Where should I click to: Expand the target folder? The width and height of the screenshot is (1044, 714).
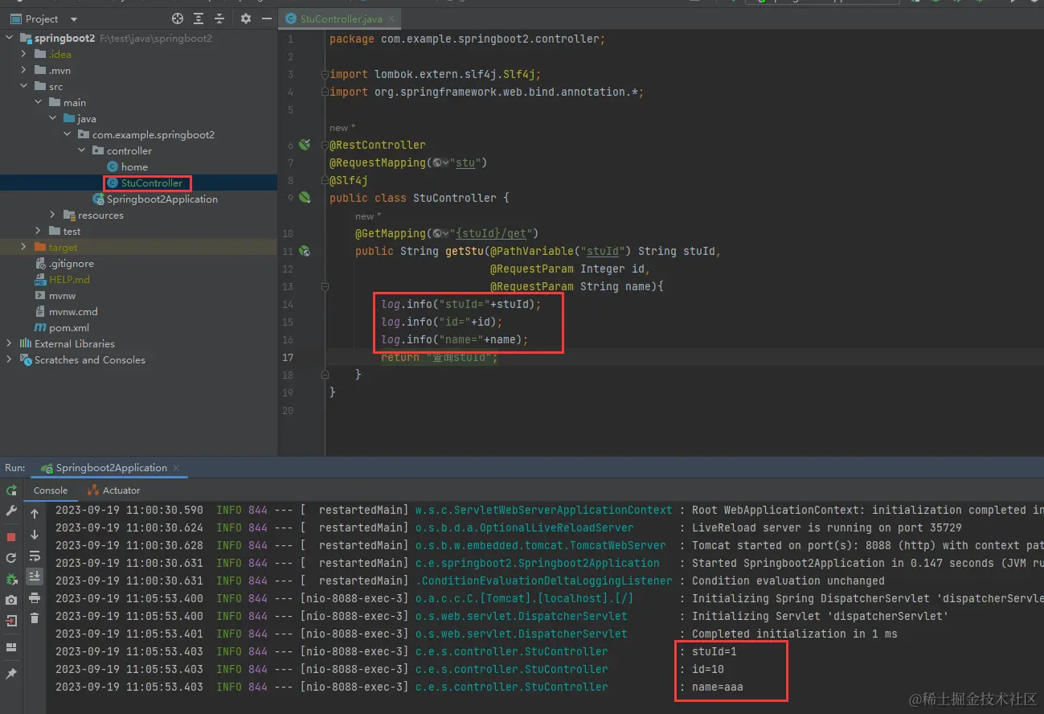pos(24,247)
